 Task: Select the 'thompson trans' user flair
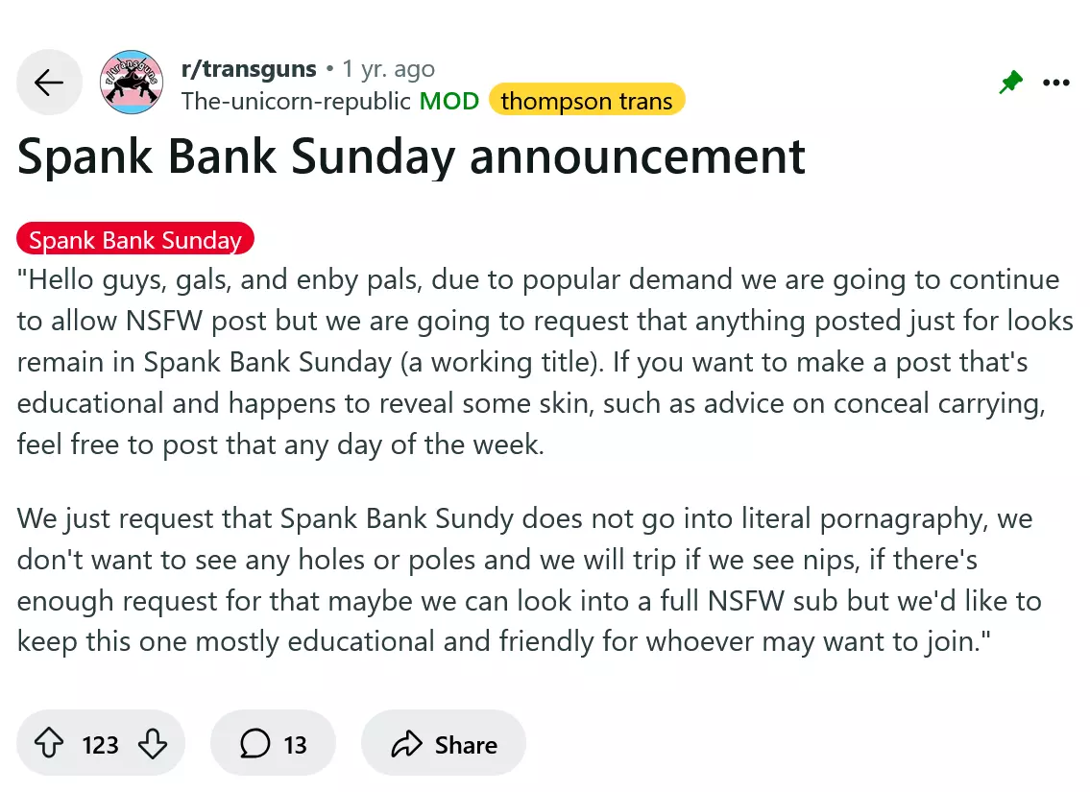point(586,101)
